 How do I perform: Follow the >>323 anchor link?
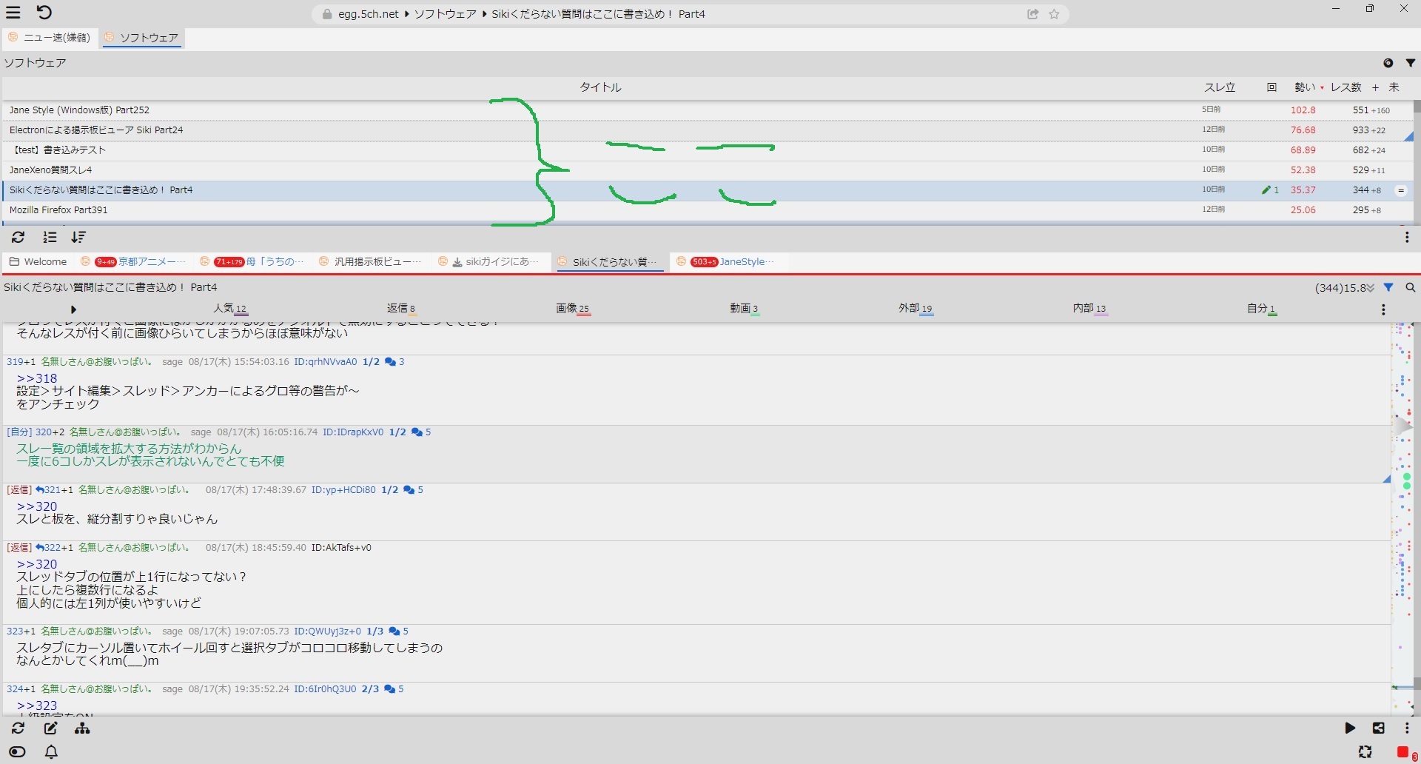37,706
